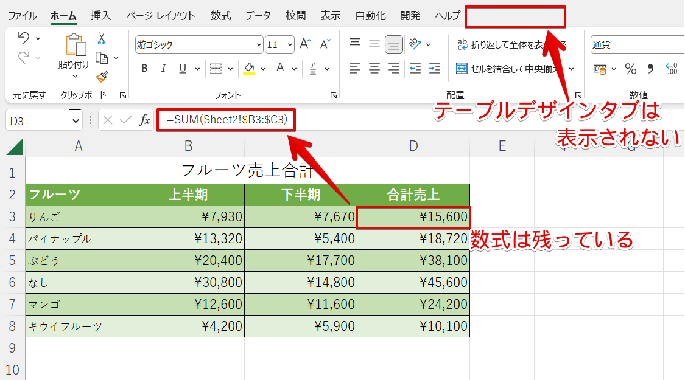Image resolution: width=685 pixels, height=380 pixels.
Task: Click the Copy icon
Action: pyautogui.click(x=102, y=58)
